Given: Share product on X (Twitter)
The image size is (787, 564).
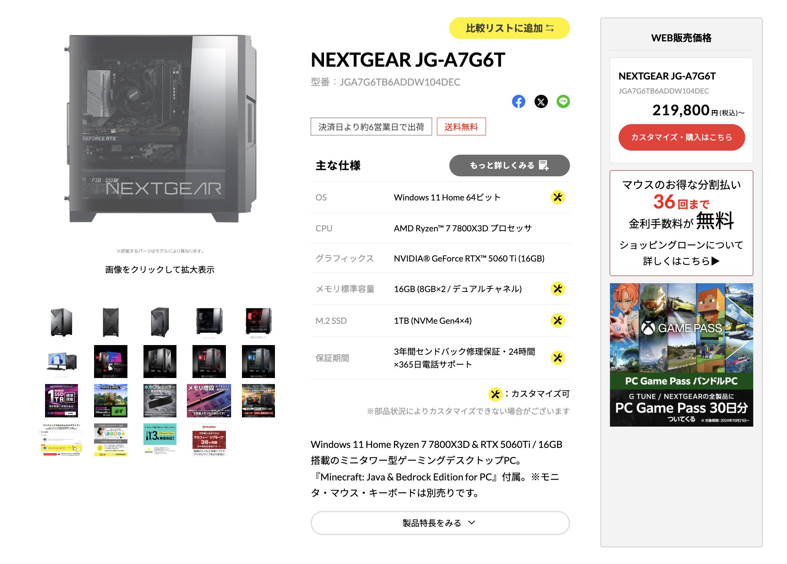Looking at the screenshot, I should (541, 102).
